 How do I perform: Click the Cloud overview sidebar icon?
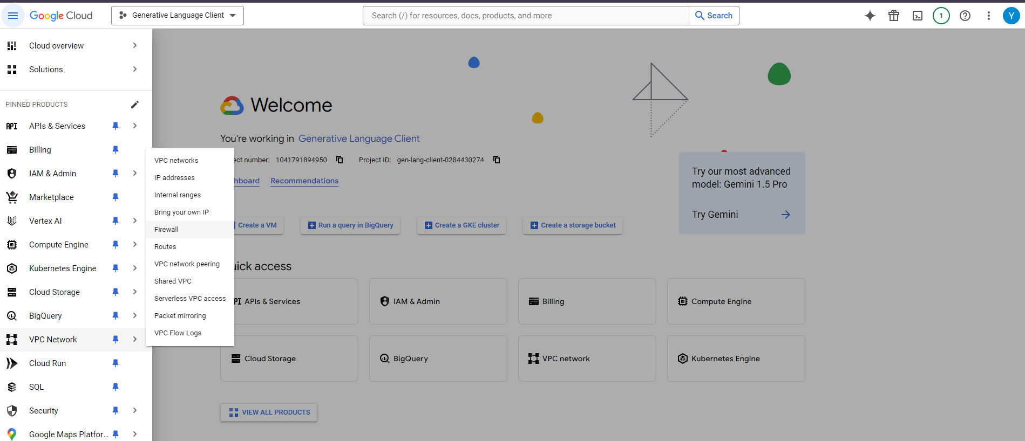pyautogui.click(x=12, y=46)
